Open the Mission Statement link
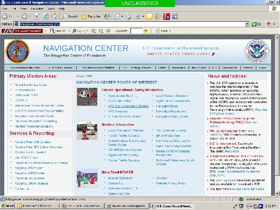 (120, 178)
